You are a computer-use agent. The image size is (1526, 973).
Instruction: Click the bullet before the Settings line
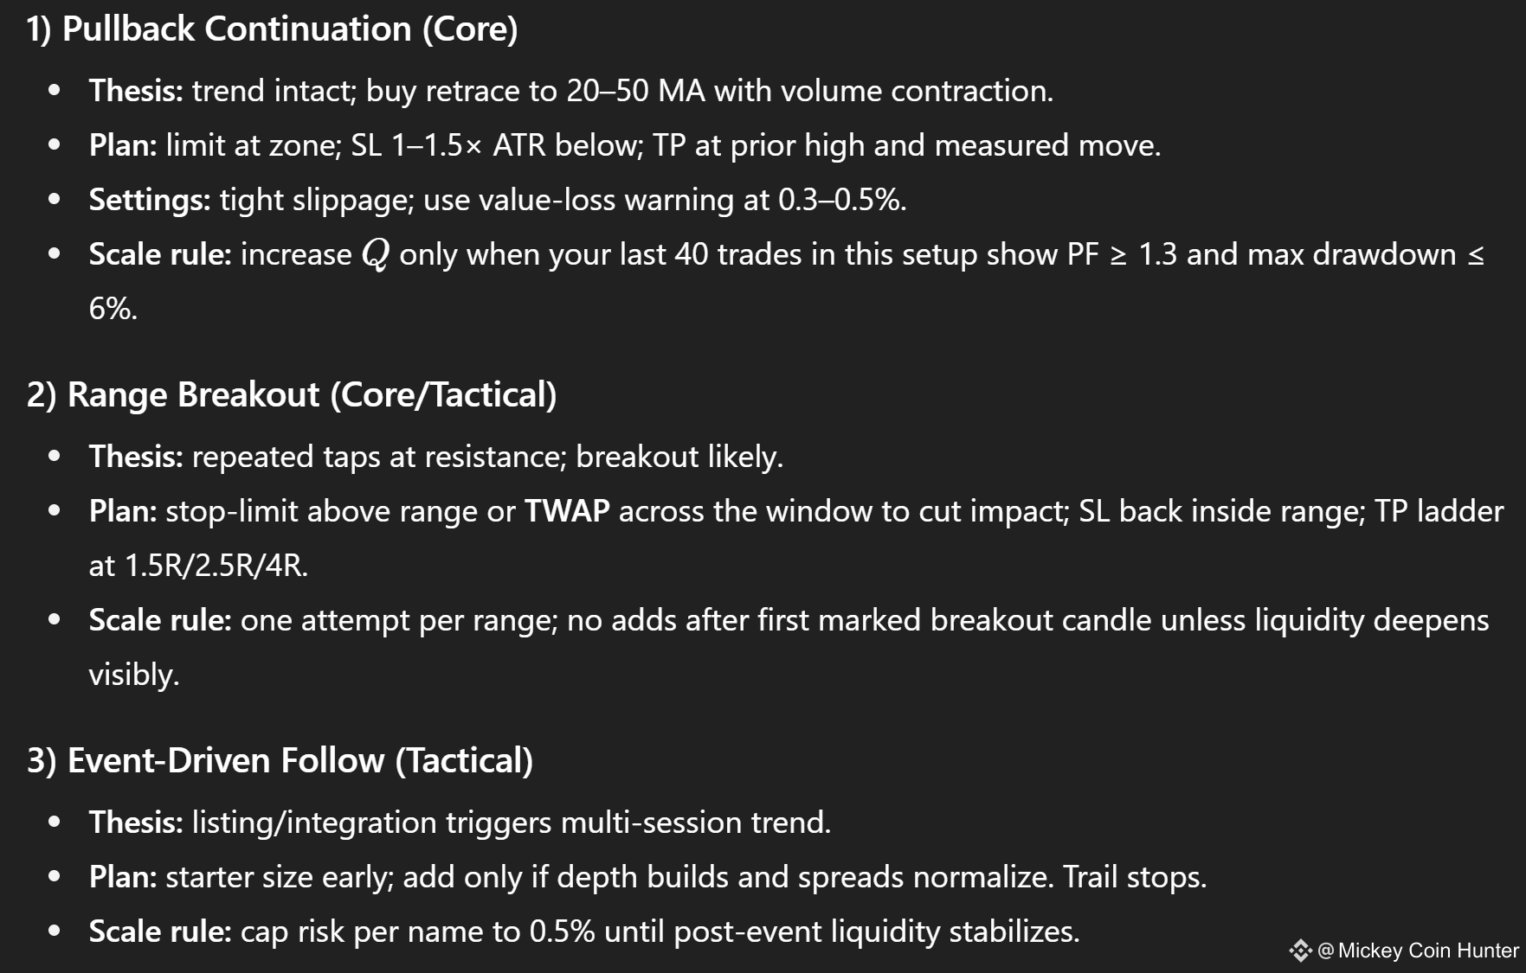click(55, 200)
